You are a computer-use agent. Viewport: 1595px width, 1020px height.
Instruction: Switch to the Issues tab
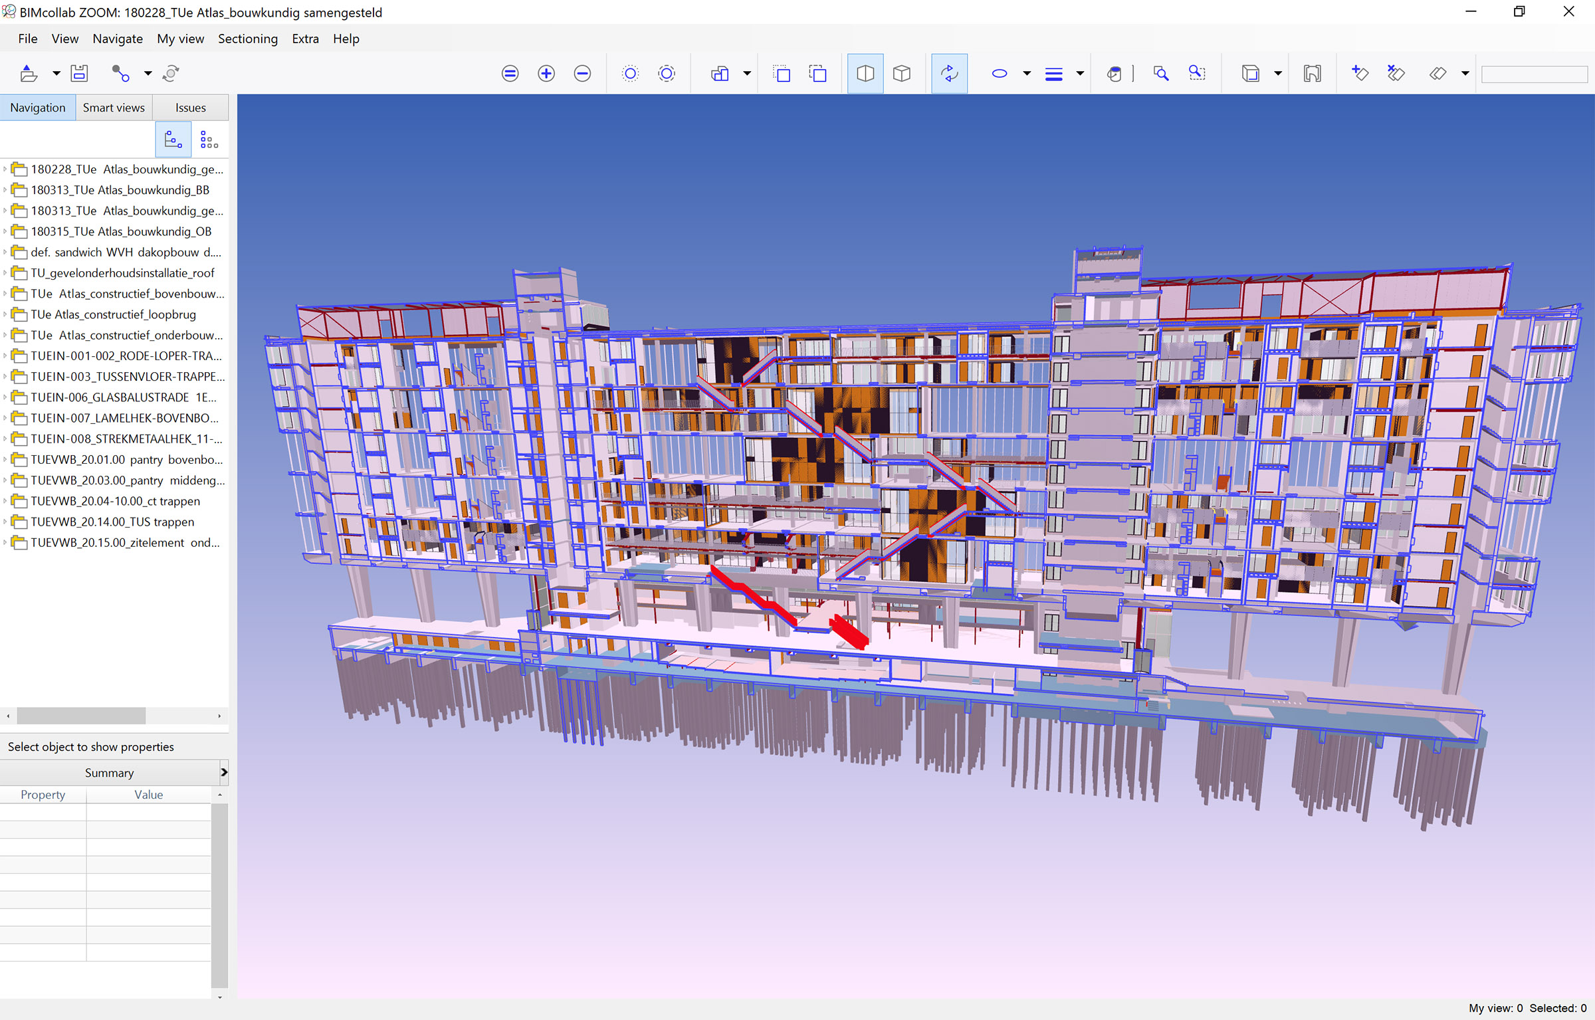point(191,108)
